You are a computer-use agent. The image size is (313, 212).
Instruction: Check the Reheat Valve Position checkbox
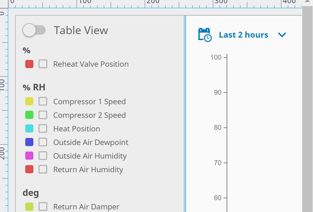pos(43,64)
